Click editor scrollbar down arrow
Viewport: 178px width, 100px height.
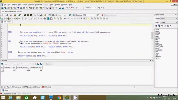click(x=152, y=58)
